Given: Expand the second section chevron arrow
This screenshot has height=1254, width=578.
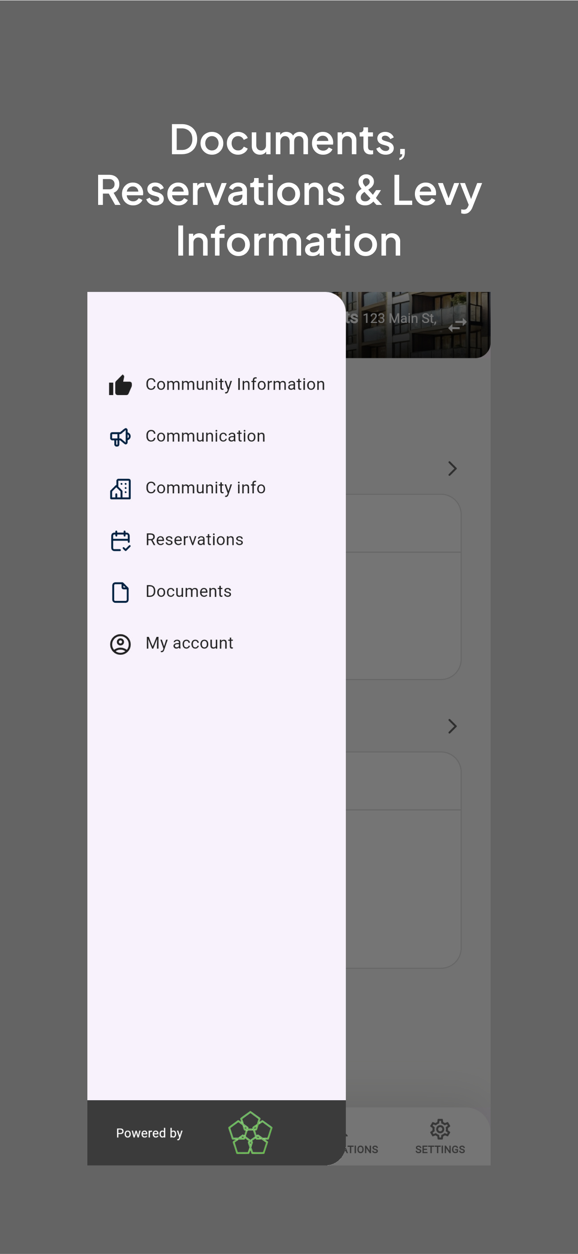Looking at the screenshot, I should point(452,726).
